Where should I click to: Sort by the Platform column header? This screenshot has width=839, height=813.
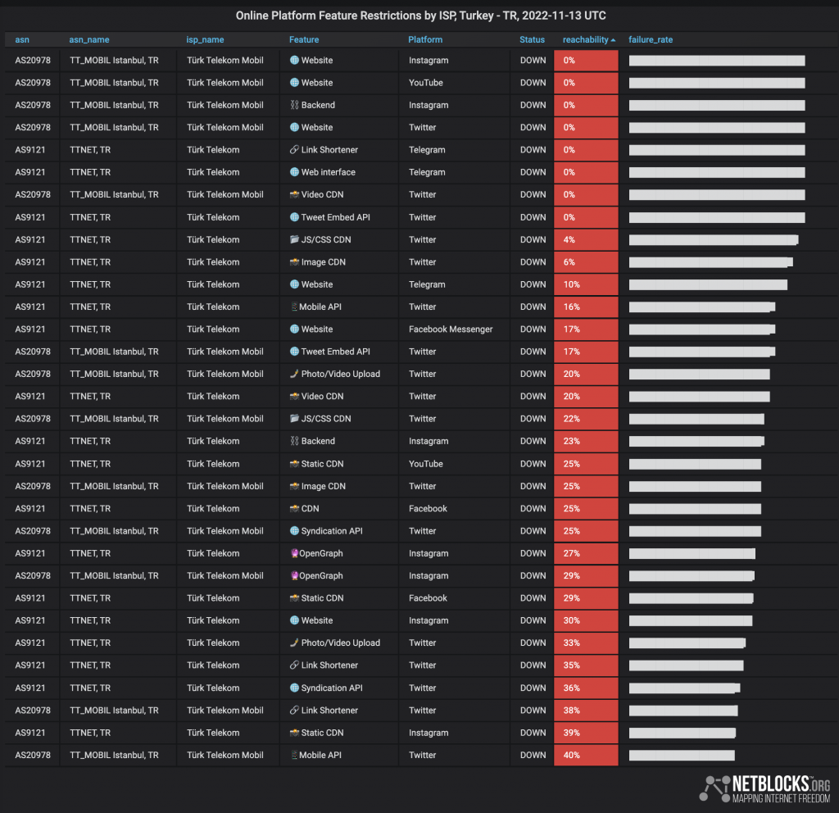pos(425,39)
